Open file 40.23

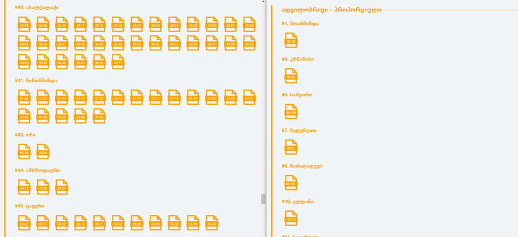193,24
